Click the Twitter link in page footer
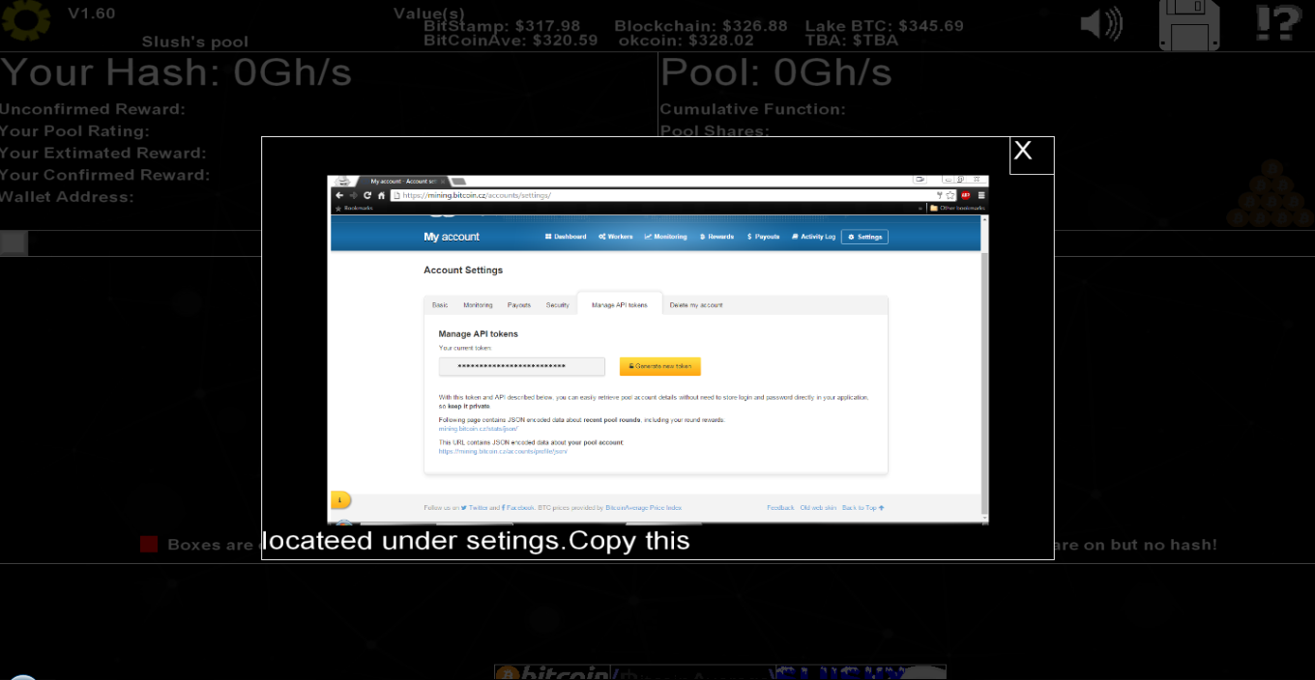 [x=474, y=507]
